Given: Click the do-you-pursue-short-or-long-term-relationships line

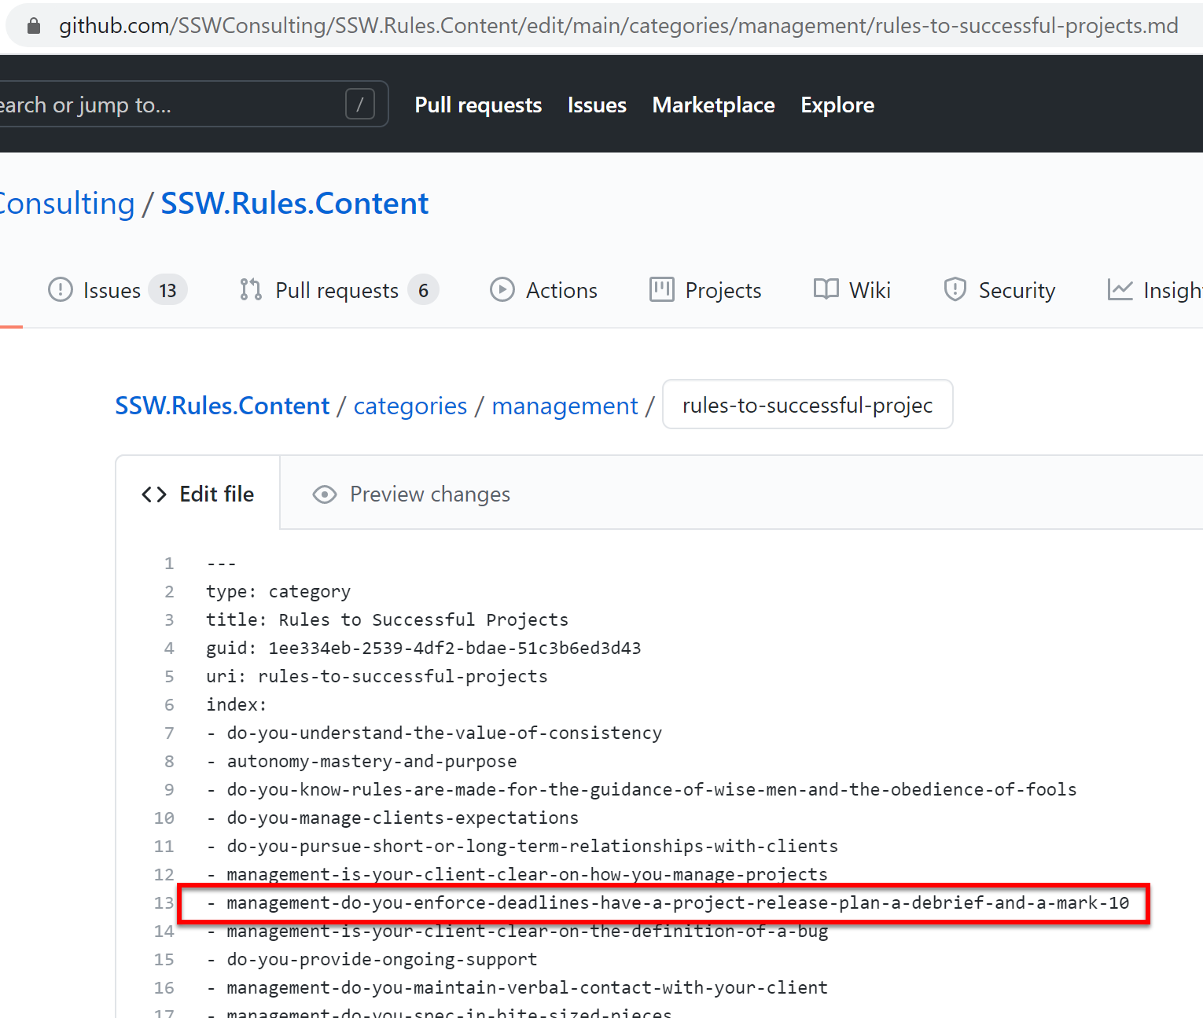Looking at the screenshot, I should (522, 846).
